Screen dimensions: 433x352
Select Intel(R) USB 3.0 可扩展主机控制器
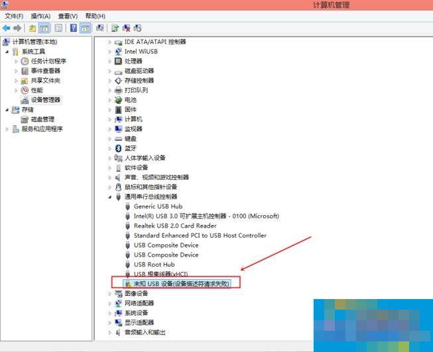(x=206, y=216)
